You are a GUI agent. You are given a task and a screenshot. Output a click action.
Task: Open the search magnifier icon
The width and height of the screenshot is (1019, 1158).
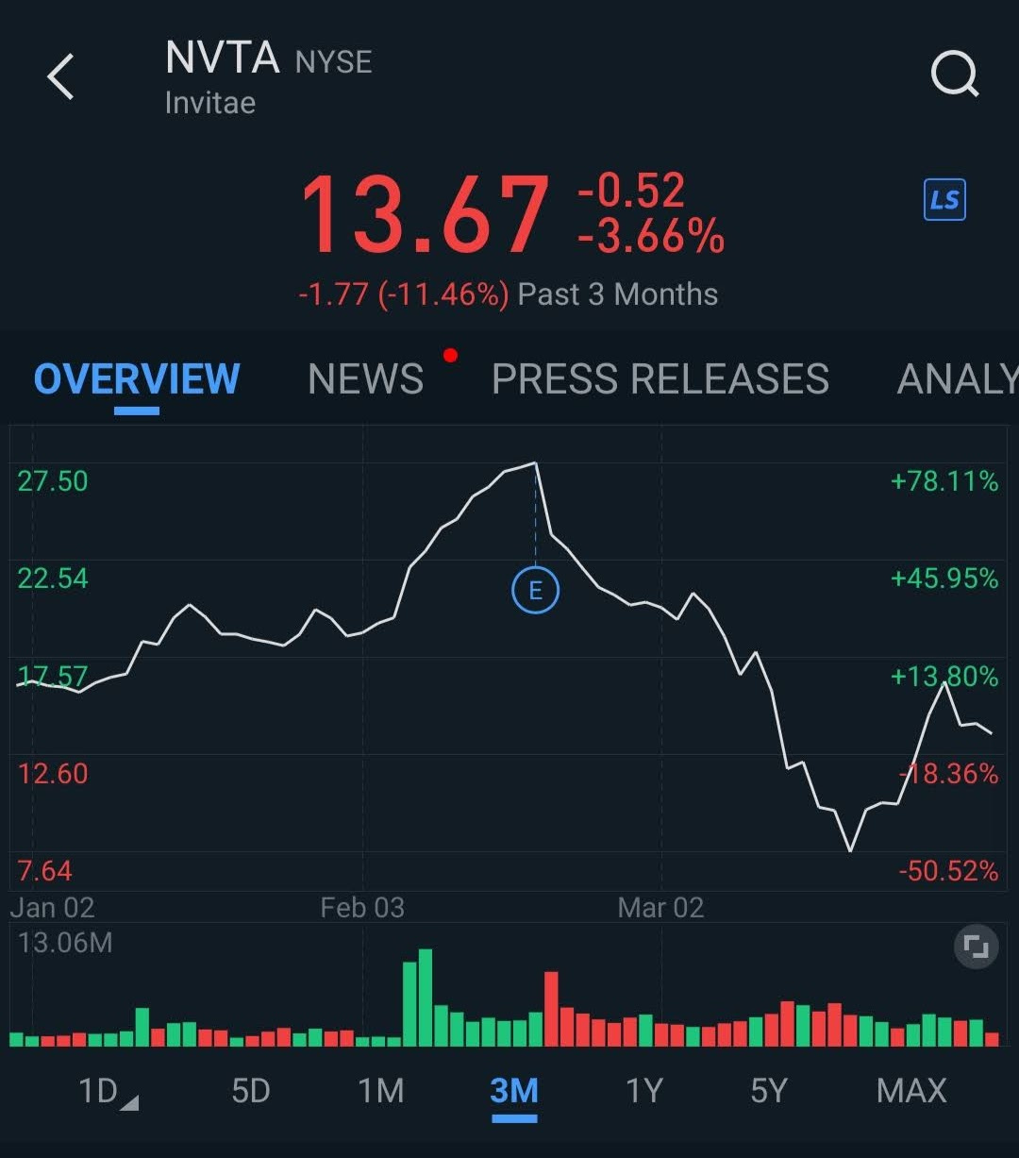(955, 74)
